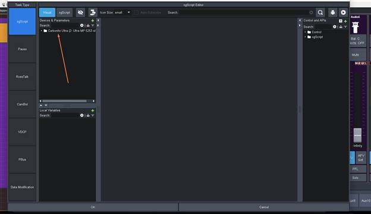371x214 pixels.
Task: Click sort icon beside Devices & Parameters search
Action: point(88,26)
